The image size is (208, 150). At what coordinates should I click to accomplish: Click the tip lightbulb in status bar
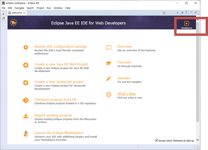pyautogui.click(x=198, y=147)
